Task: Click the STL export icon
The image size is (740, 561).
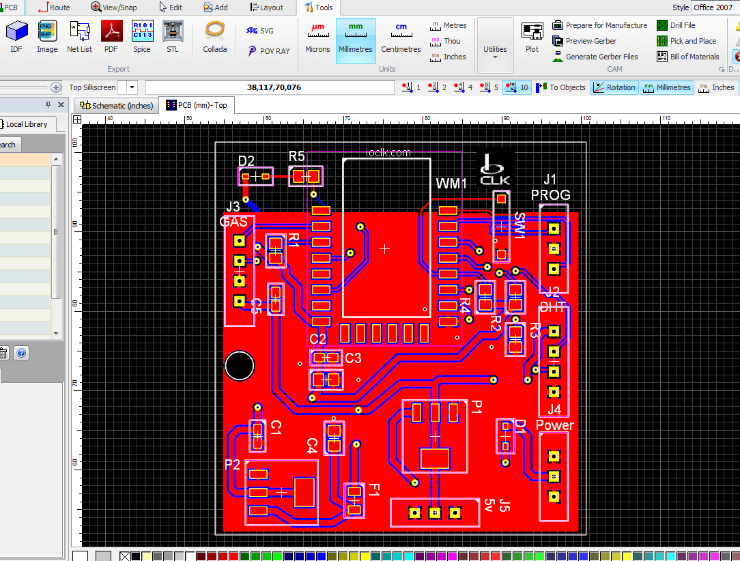Action: [173, 37]
